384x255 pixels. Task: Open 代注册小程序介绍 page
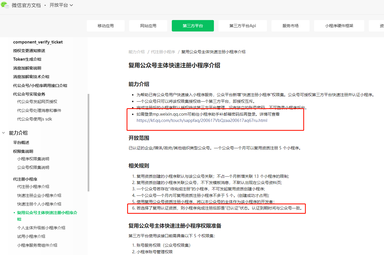coord(33,187)
